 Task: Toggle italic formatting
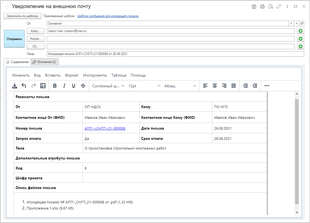coord(64,86)
